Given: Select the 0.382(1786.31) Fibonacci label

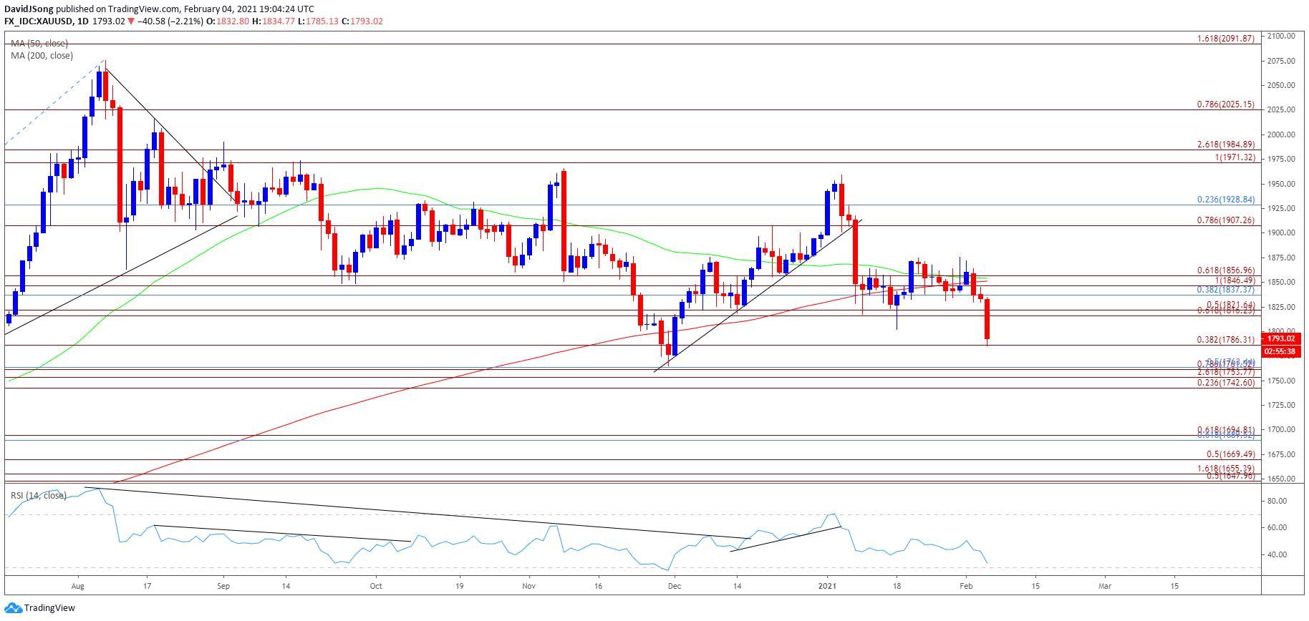Looking at the screenshot, I should point(1225,340).
